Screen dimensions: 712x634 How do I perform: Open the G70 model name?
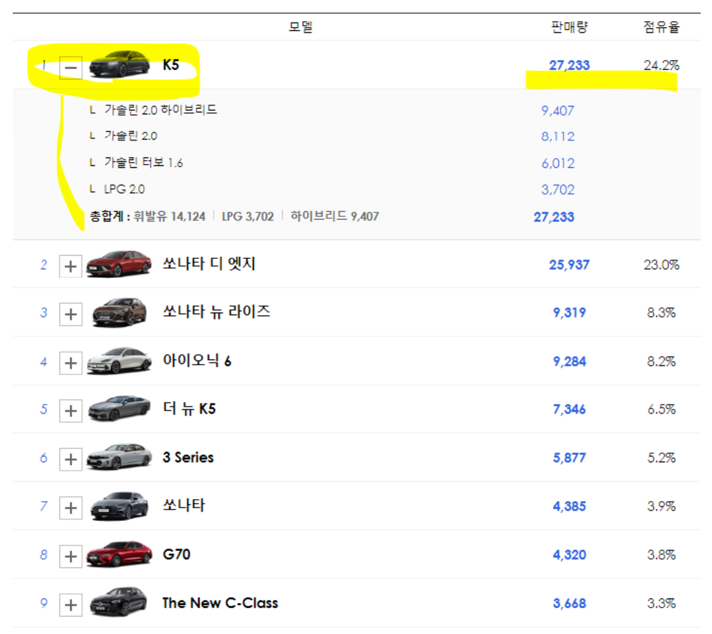click(x=177, y=554)
